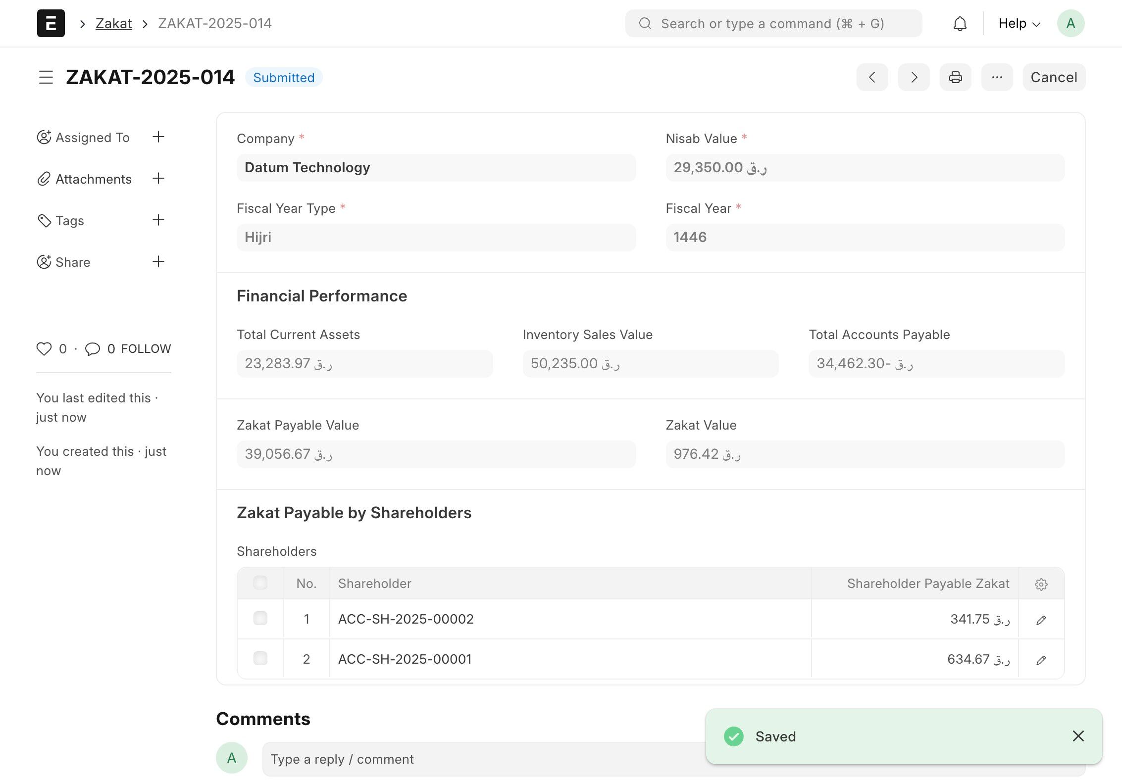
Task: Click the heart like icon
Action: click(44, 349)
